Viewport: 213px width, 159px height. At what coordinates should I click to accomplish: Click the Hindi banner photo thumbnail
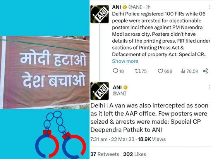(45, 73)
